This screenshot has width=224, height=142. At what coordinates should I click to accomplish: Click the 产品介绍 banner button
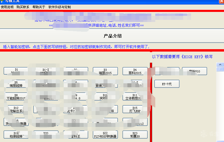(x=112, y=36)
